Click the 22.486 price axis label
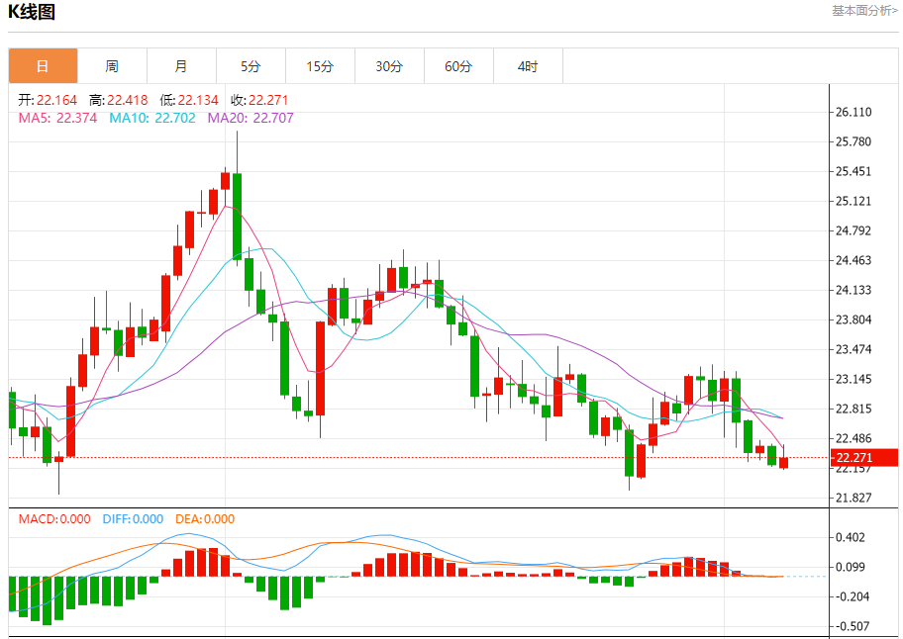The width and height of the screenshot is (903, 639). pos(853,438)
